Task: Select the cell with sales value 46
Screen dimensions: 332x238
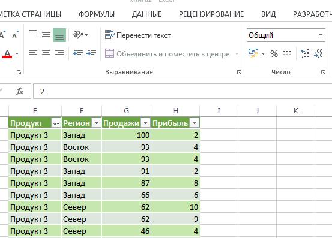Action: [127, 231]
